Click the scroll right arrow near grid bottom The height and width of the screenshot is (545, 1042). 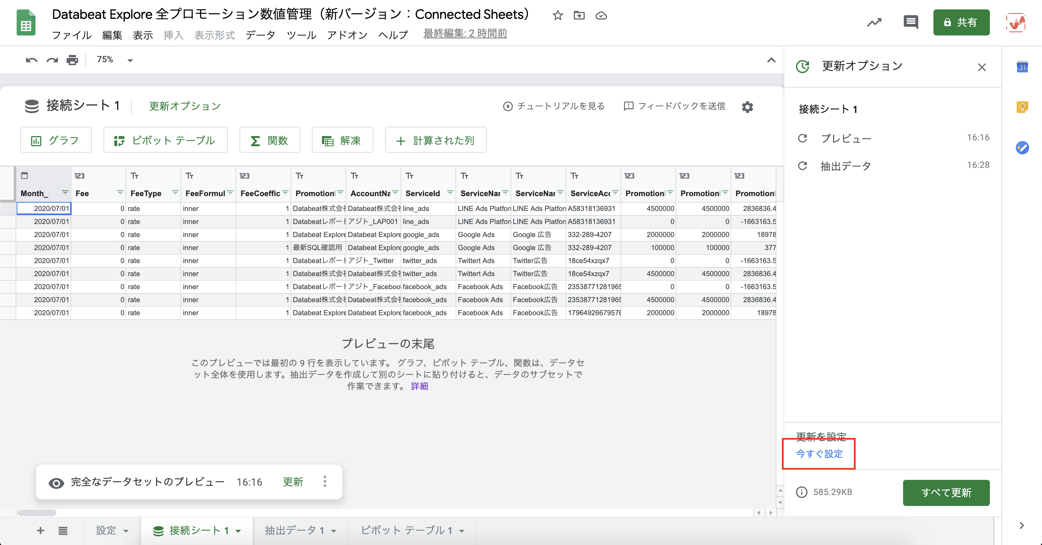(771, 513)
